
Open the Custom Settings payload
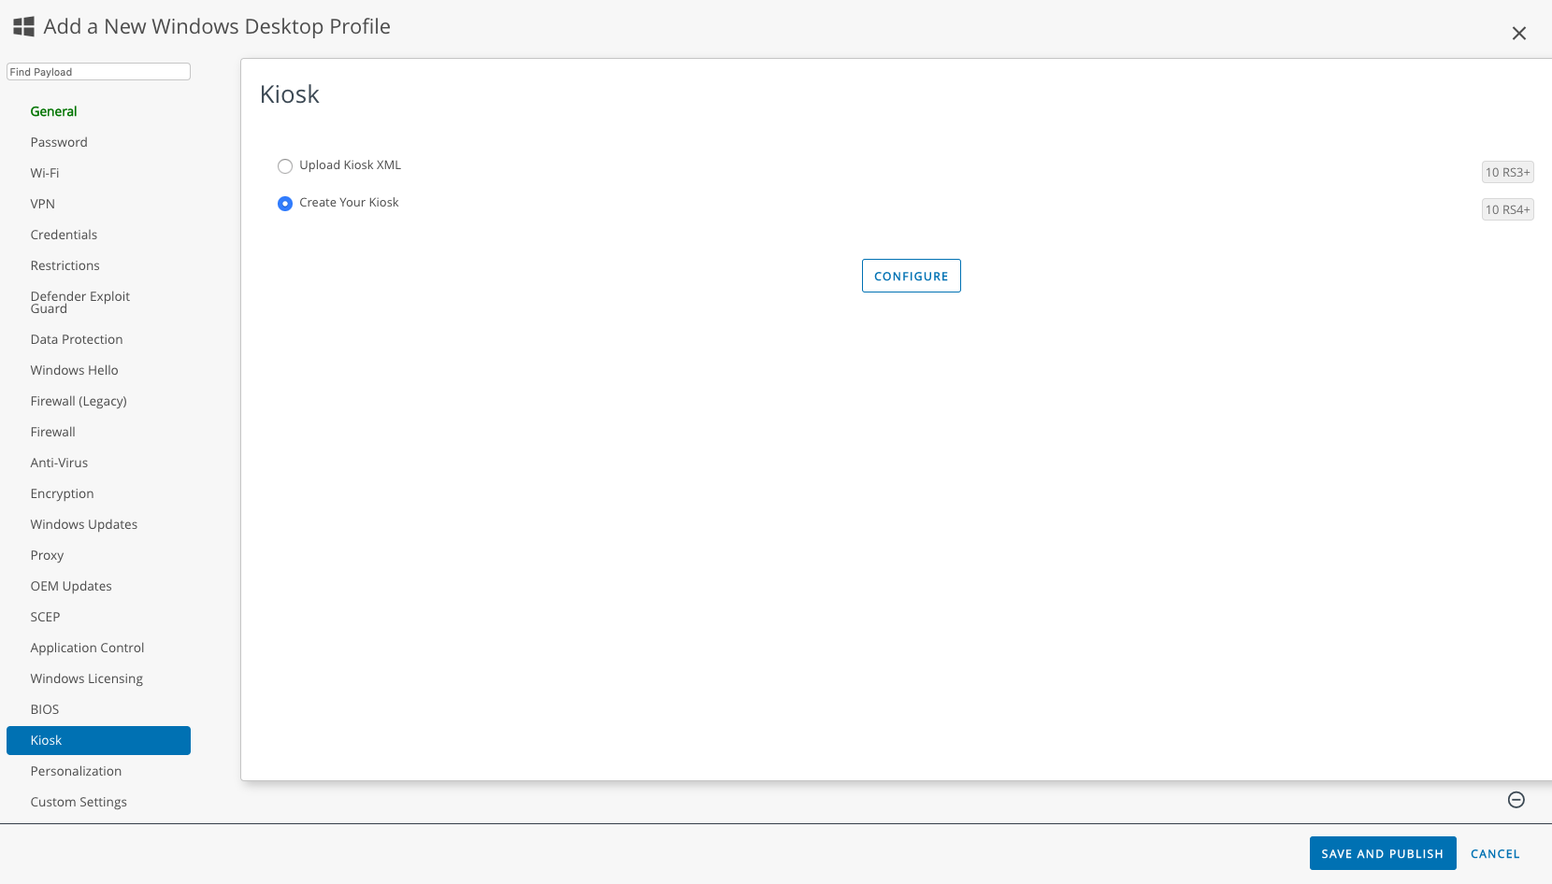pos(79,802)
